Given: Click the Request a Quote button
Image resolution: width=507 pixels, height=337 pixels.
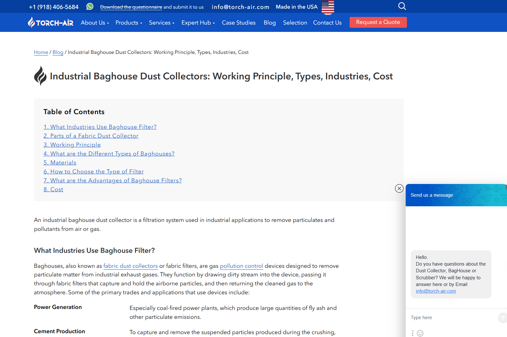Looking at the screenshot, I should click(x=378, y=22).
